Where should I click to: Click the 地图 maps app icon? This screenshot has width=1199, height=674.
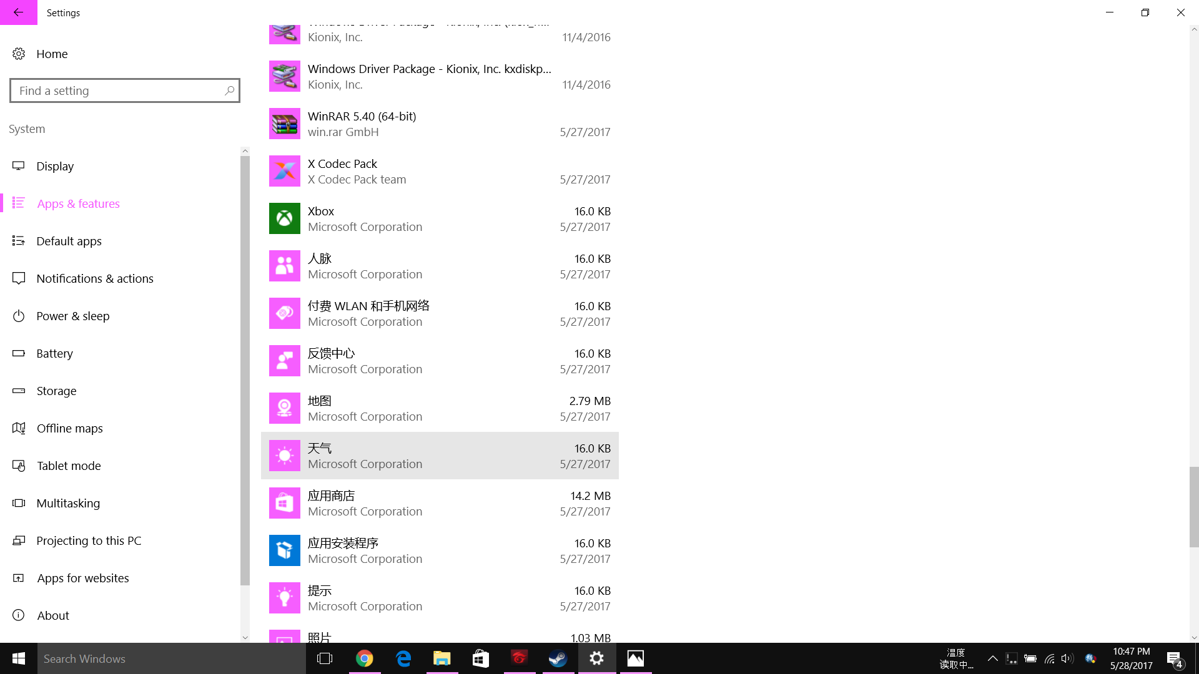tap(284, 408)
